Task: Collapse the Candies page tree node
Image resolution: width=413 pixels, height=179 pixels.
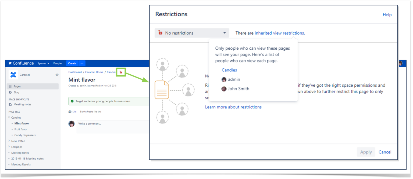Action: [9, 118]
